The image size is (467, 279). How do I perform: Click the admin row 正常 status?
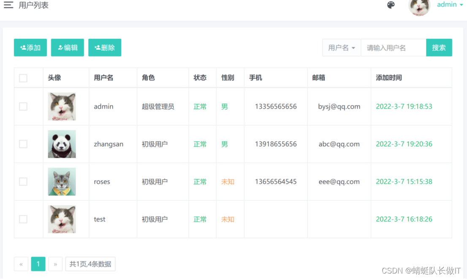point(200,107)
